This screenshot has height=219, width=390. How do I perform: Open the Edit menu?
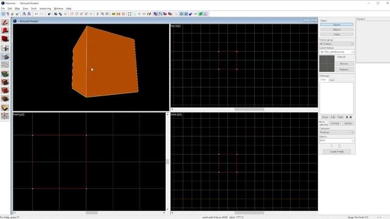pyautogui.click(x=10, y=9)
